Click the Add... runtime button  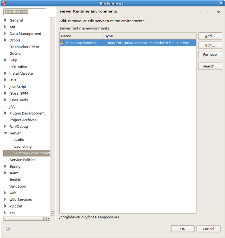point(210,36)
